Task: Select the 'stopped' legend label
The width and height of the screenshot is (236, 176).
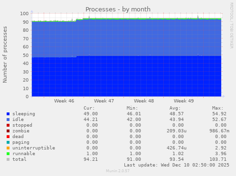Action: (x=22, y=125)
